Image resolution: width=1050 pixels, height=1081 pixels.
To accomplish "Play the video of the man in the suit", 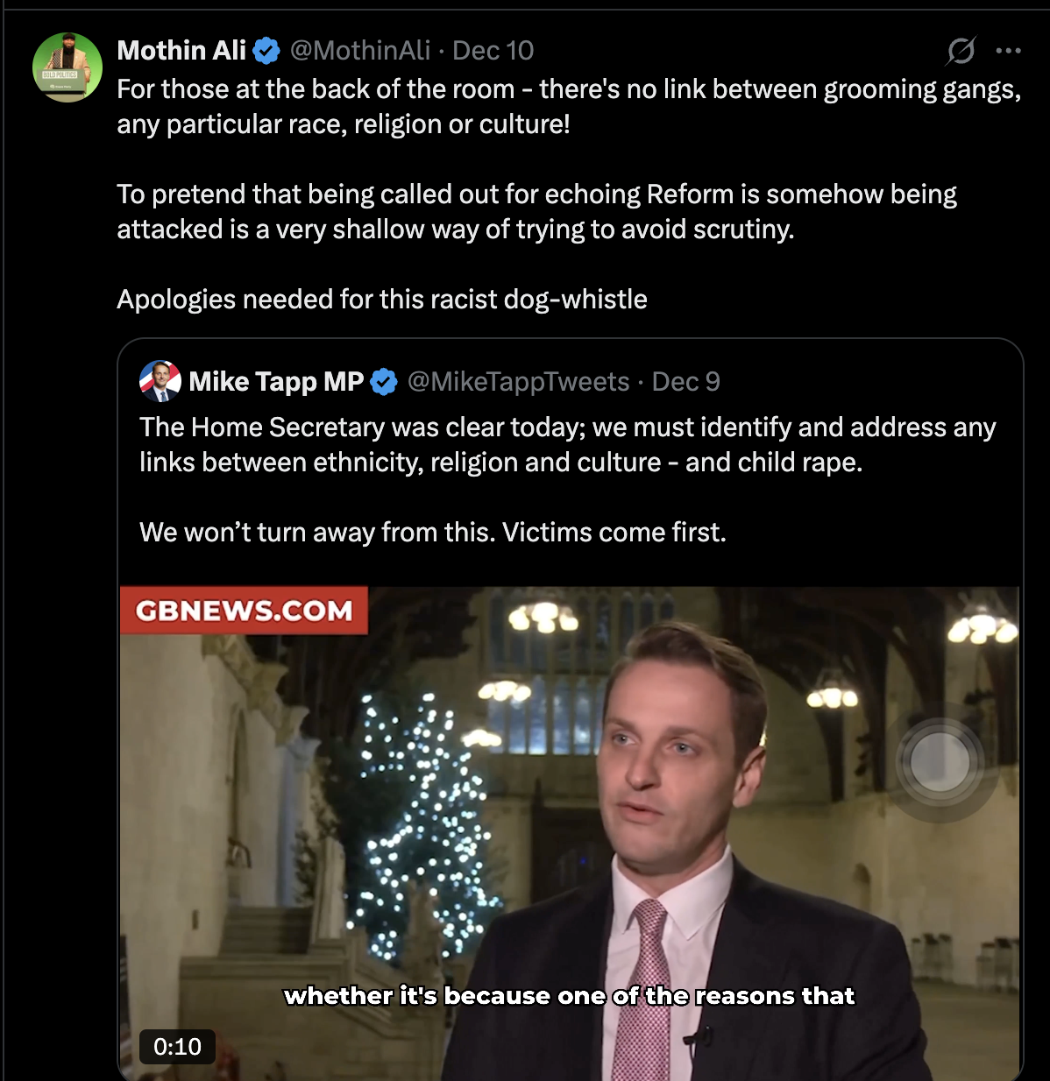I will [x=570, y=832].
